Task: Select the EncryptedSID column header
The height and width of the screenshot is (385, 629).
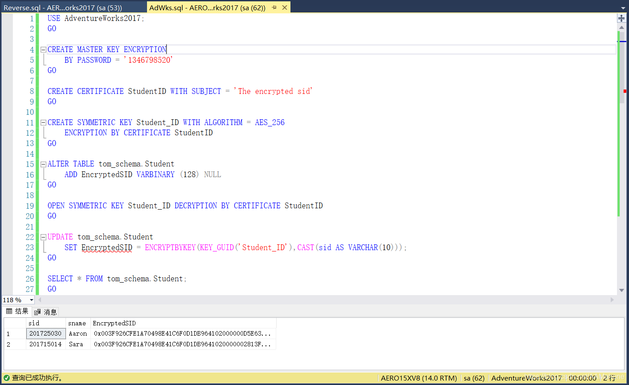Action: pos(184,323)
